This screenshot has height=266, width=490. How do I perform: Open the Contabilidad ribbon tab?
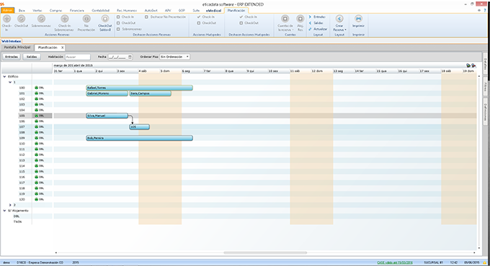(x=101, y=10)
